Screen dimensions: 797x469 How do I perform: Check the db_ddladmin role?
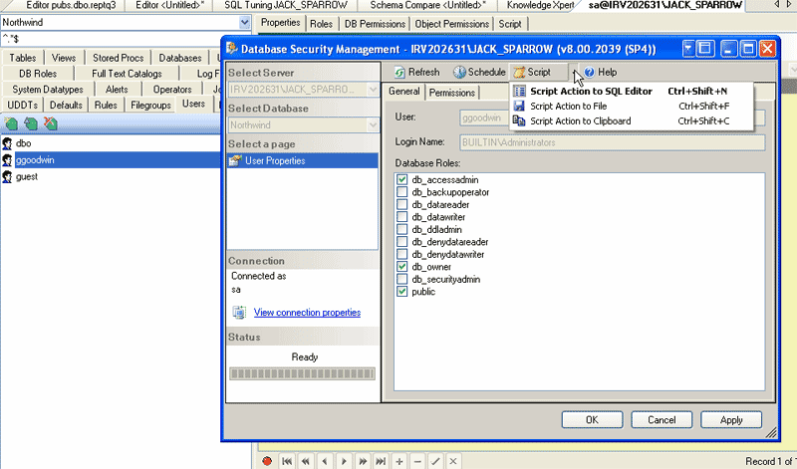402,229
